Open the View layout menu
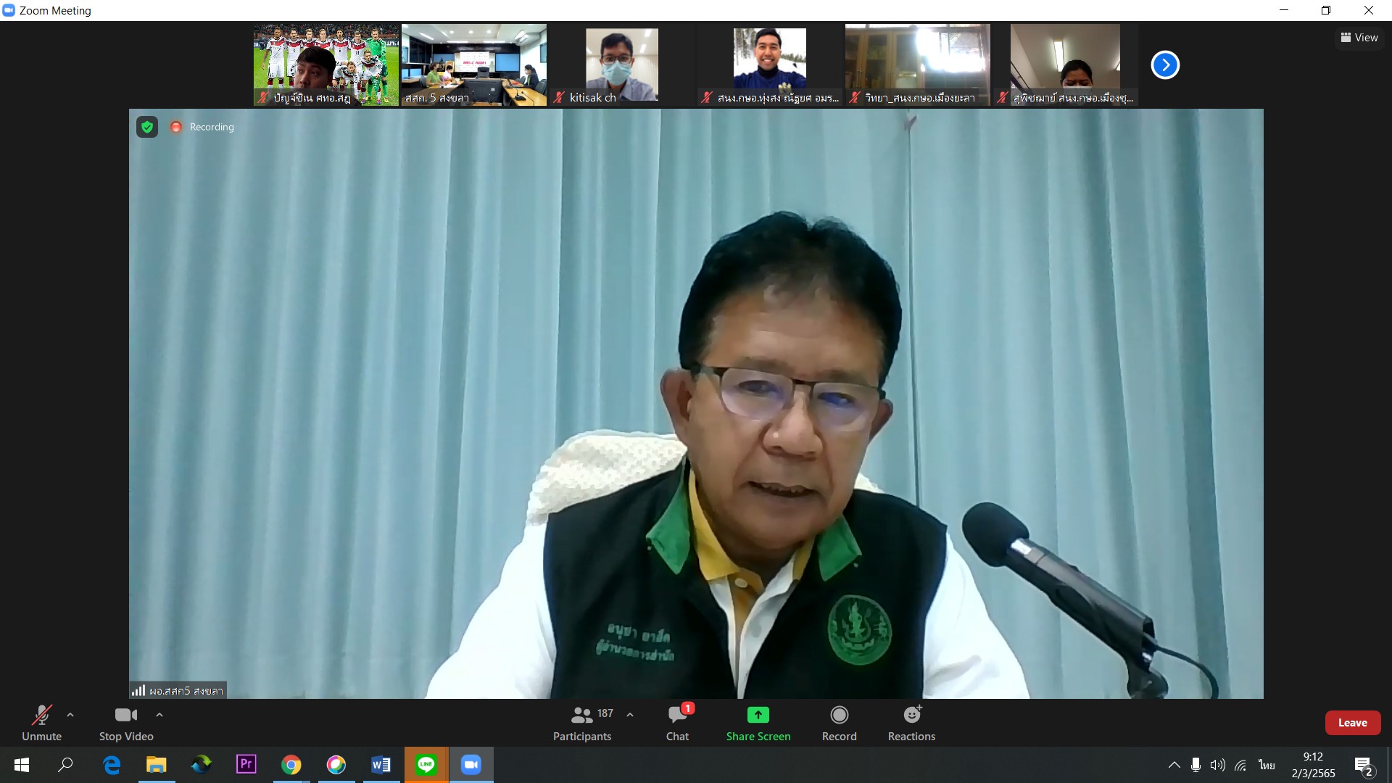 point(1359,38)
